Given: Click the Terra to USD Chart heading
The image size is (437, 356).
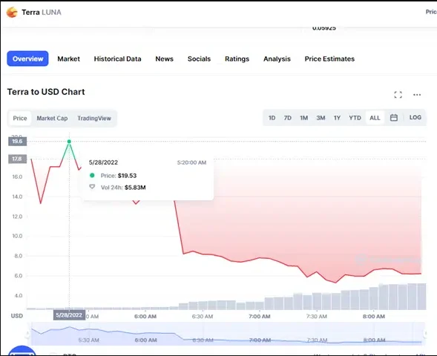Looking at the screenshot, I should (x=46, y=92).
